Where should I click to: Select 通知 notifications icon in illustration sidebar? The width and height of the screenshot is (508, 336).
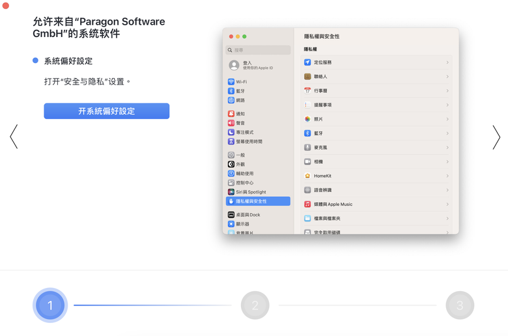pos(231,114)
